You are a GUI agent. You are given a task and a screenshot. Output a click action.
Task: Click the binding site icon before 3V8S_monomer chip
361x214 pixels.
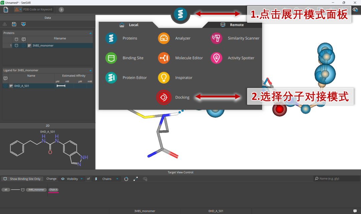[23, 190]
